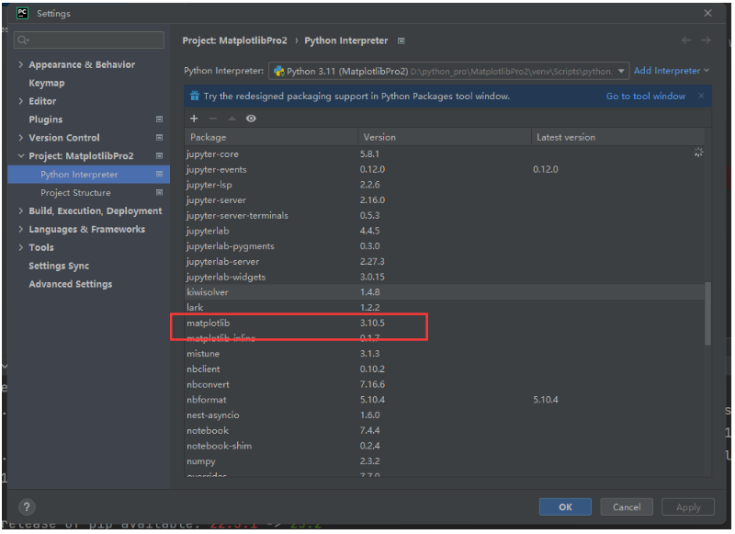Click the PyCharm logo in title bar
Screen dimensions: 735x534
pyautogui.click(x=22, y=13)
